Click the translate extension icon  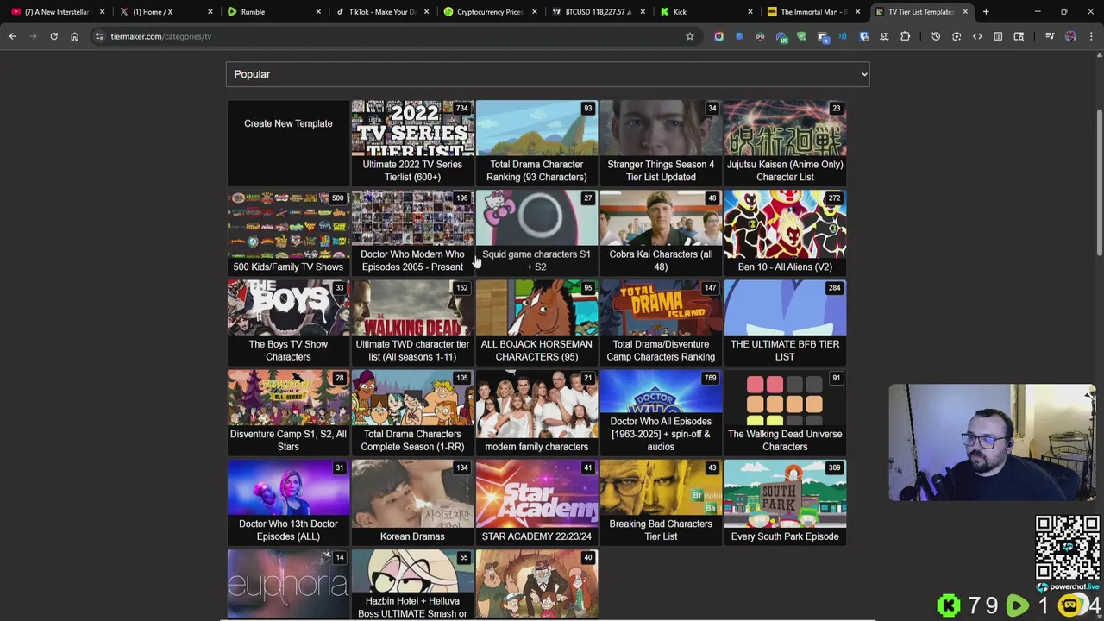884,36
